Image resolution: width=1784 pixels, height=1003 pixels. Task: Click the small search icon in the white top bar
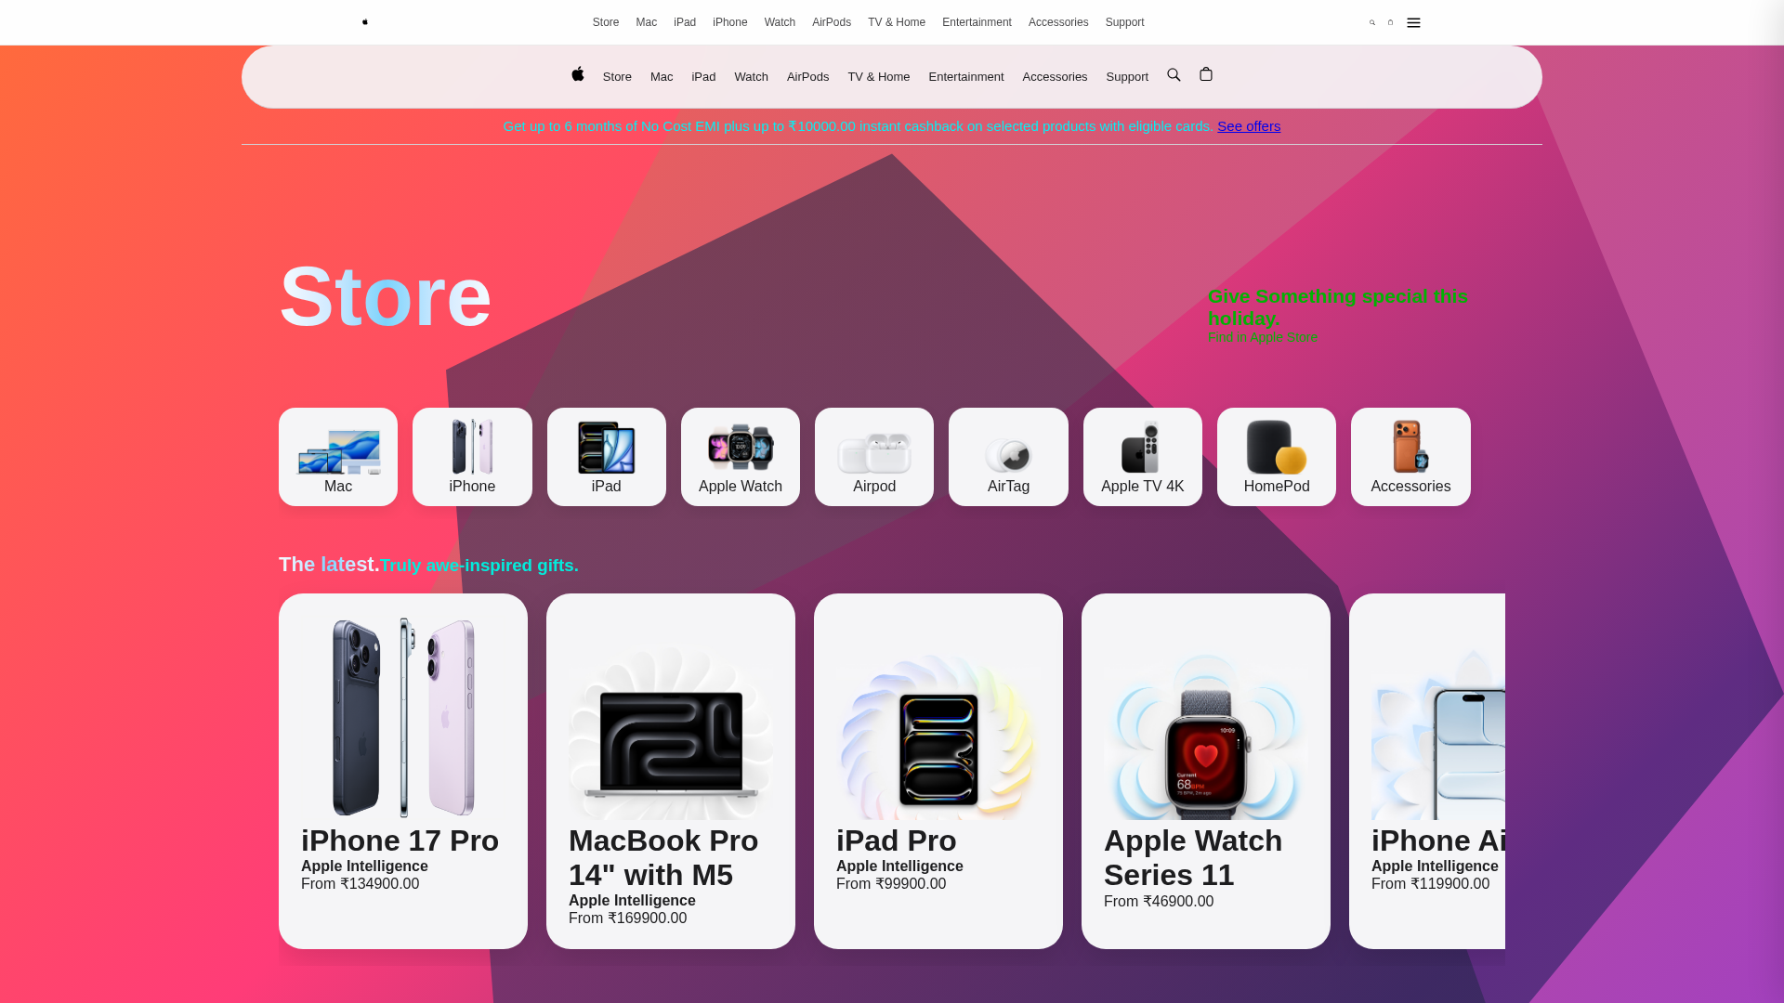click(x=1372, y=22)
